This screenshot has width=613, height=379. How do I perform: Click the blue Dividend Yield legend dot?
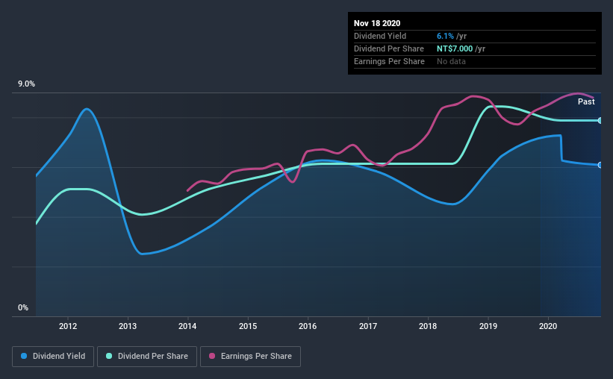pyautogui.click(x=24, y=356)
